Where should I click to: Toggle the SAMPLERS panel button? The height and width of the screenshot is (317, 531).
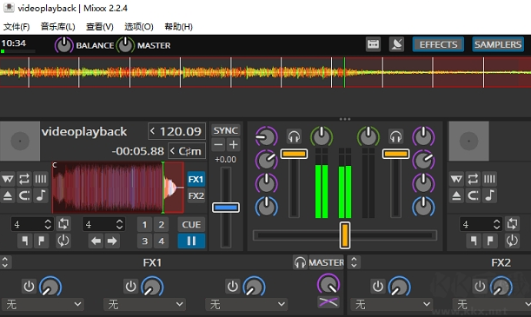(x=498, y=44)
